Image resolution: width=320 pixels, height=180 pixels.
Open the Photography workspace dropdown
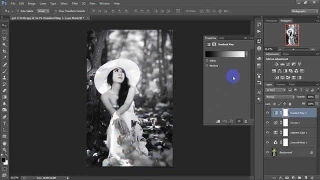(304, 11)
